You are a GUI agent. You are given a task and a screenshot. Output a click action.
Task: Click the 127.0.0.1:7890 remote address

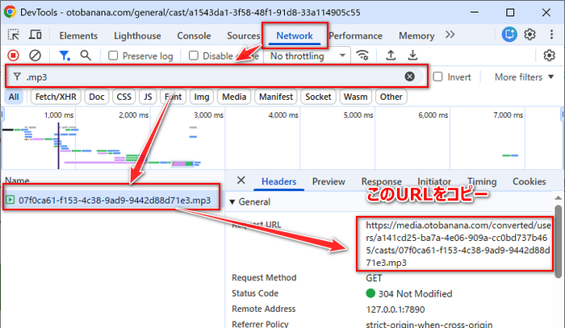click(x=395, y=309)
